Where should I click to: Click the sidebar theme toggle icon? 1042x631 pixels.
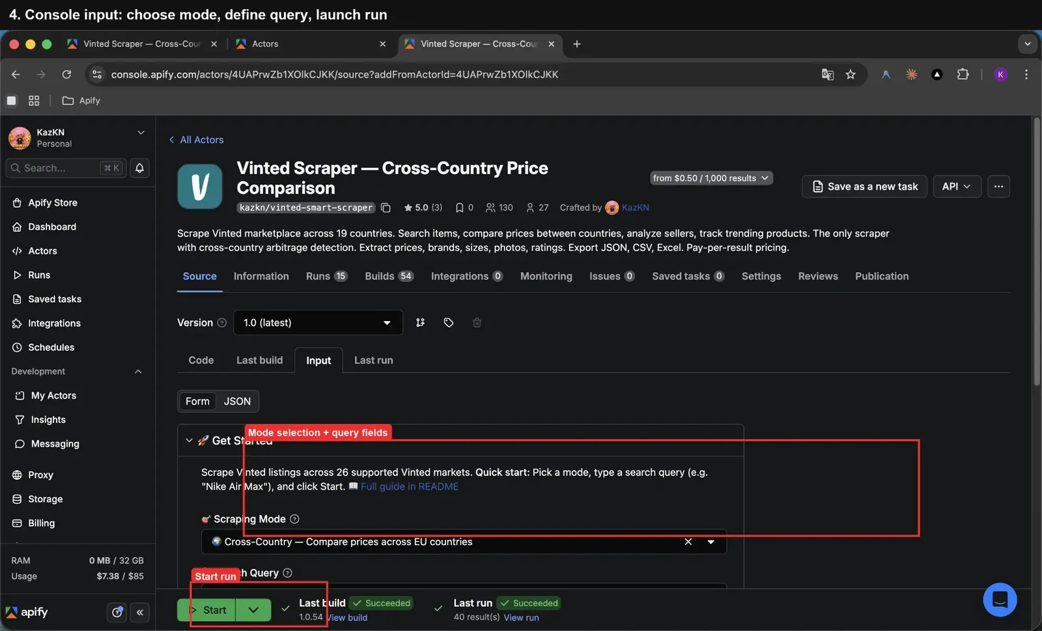117,612
